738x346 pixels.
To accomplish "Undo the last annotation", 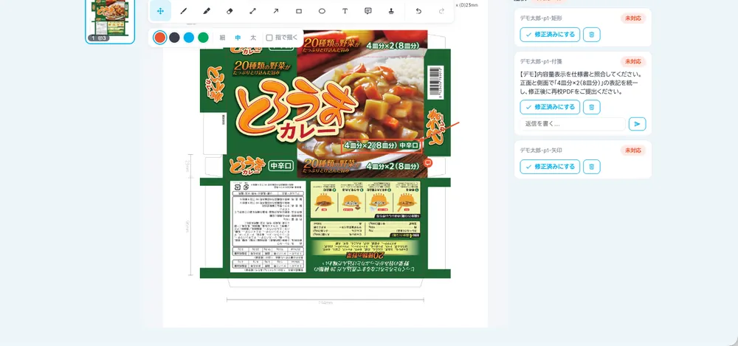I will pos(418,11).
